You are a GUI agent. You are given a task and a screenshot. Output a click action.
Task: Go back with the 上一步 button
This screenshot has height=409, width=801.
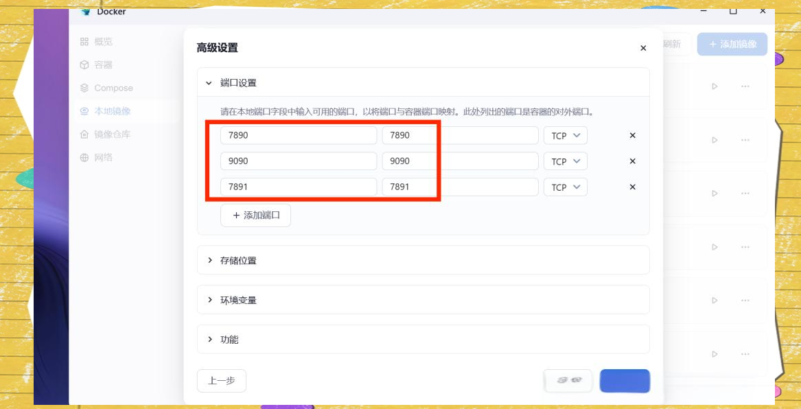coord(221,381)
